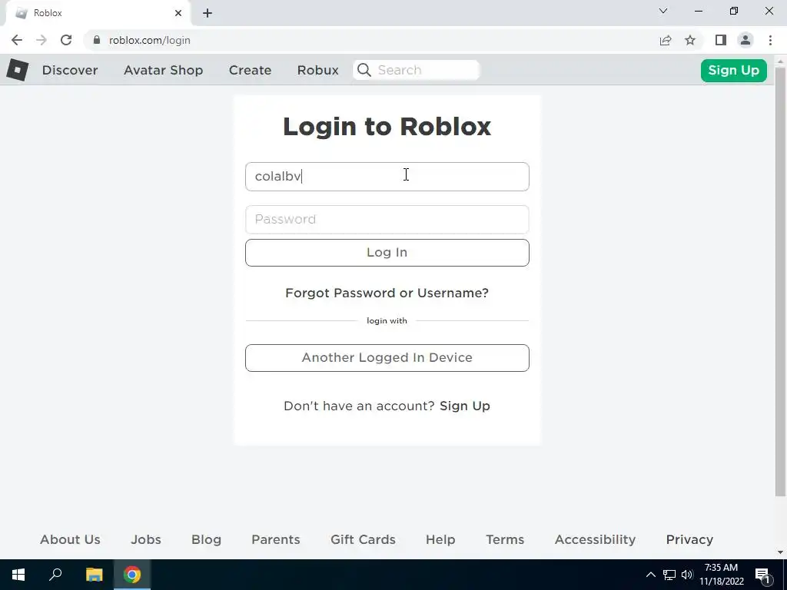Click the network tray icon
Screen dimensions: 787x590
[x=669, y=575]
